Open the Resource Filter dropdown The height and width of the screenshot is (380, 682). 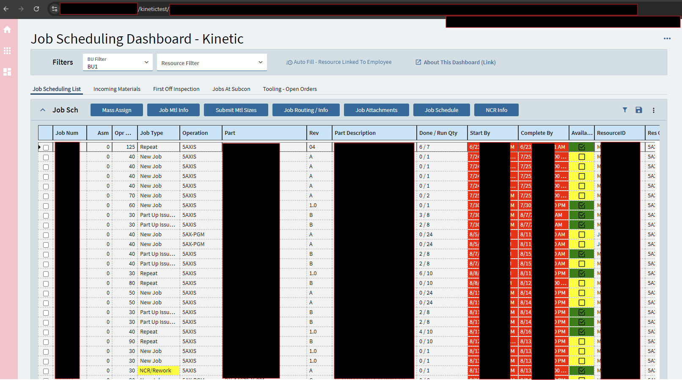click(x=212, y=62)
